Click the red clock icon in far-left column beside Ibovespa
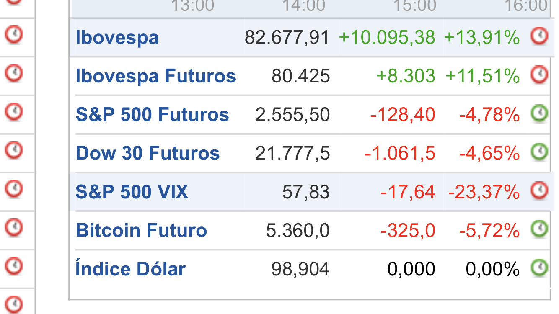Image resolution: width=559 pixels, height=314 pixels. click(x=14, y=35)
